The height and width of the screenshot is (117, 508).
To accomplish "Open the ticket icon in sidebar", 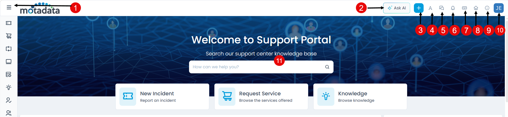I will coord(9,23).
